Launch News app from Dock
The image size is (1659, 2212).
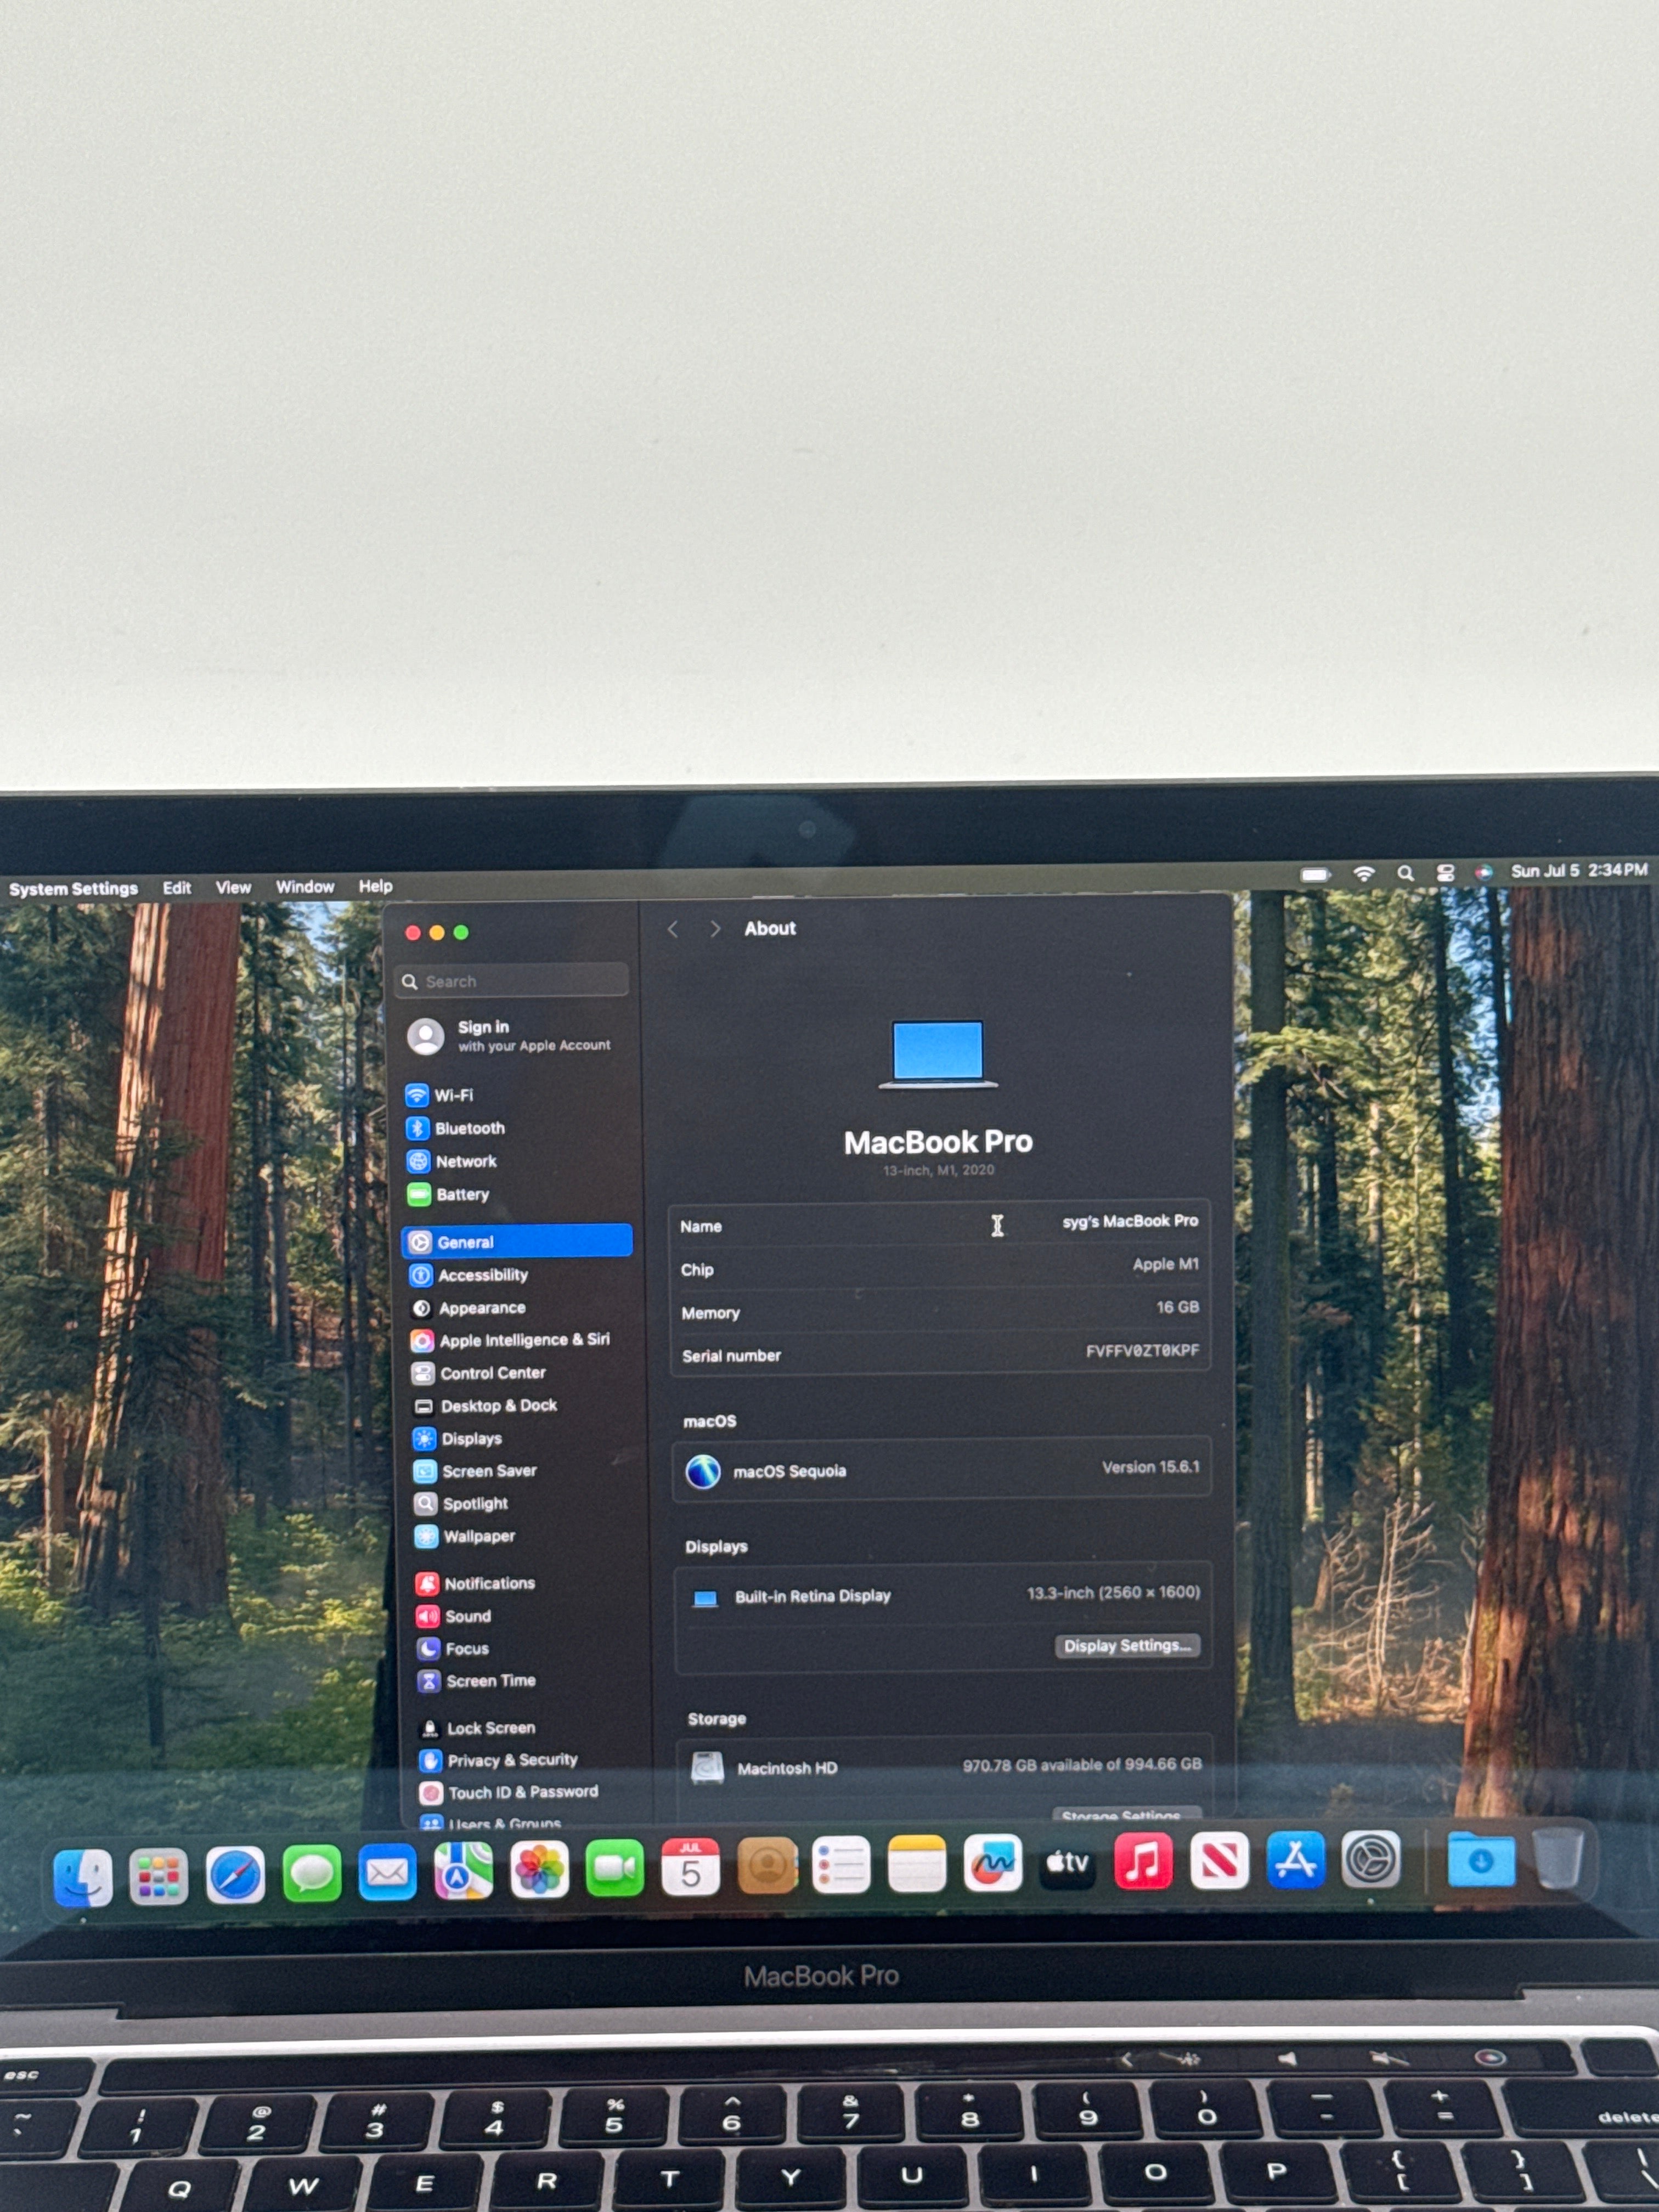click(x=1219, y=1861)
